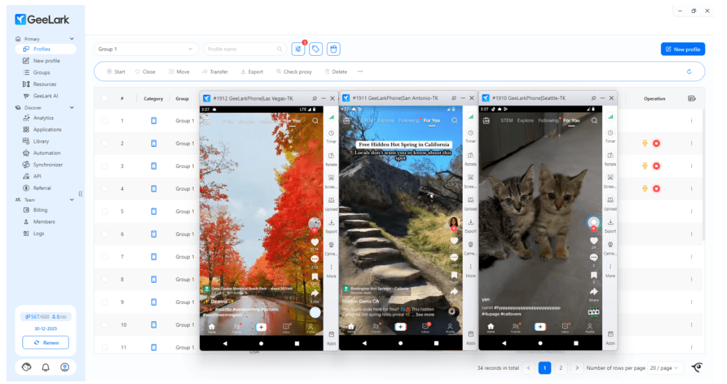
Task: Click Rotate in the San Antonio phone sidebar
Action: click(471, 158)
